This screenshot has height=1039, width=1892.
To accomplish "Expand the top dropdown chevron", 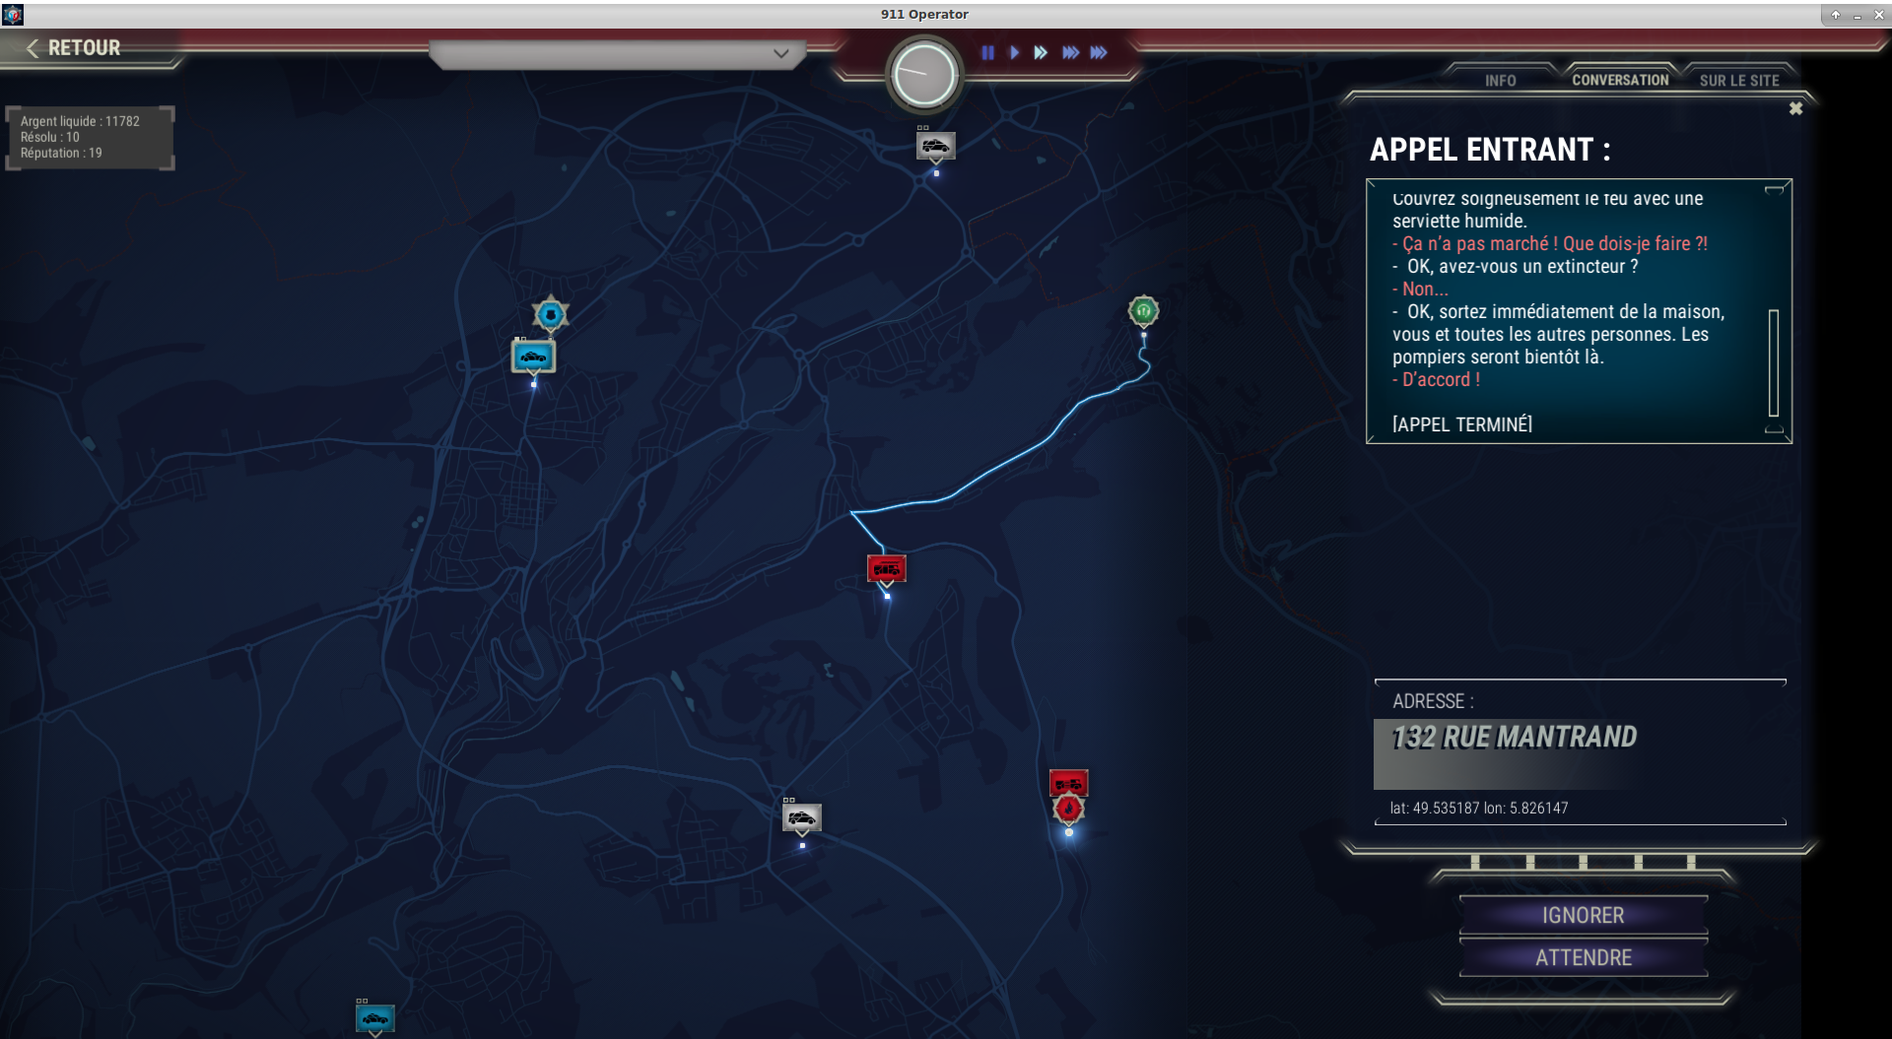I will (x=781, y=53).
